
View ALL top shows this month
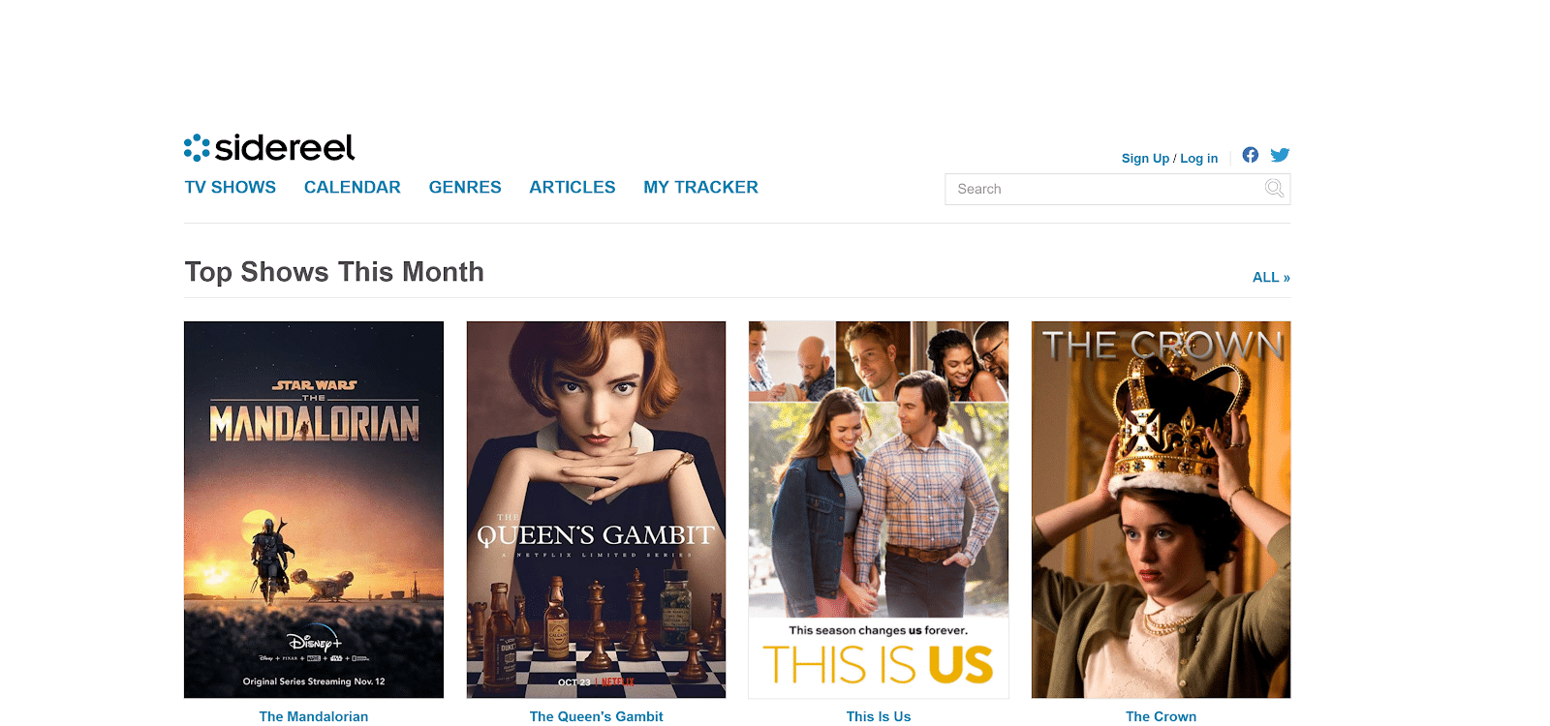tap(1271, 277)
